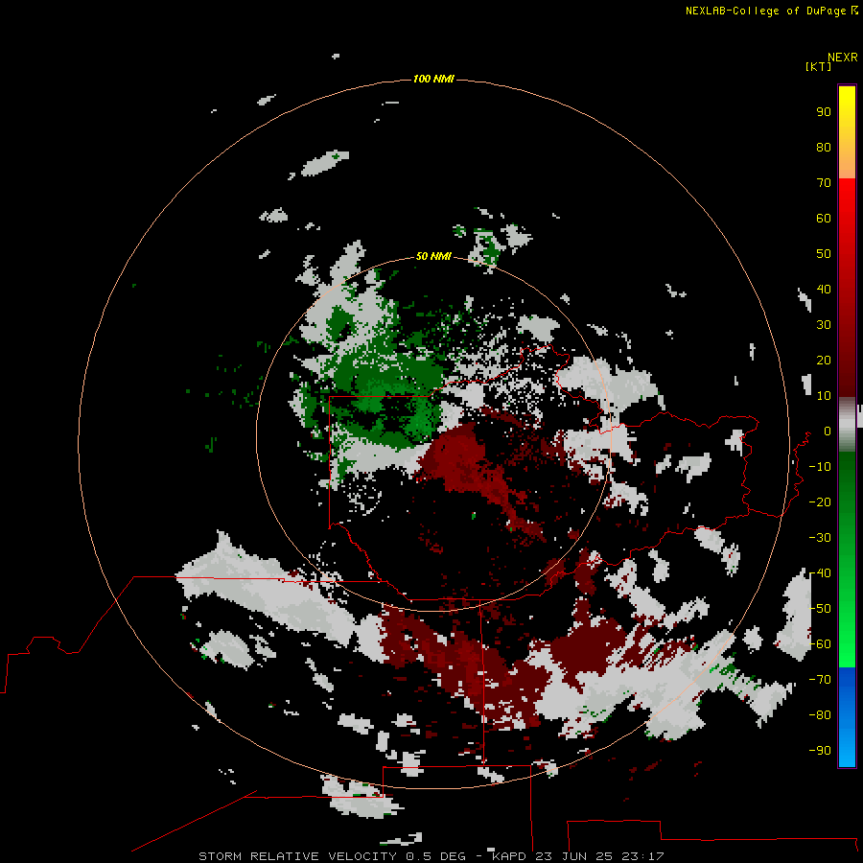The width and height of the screenshot is (863, 863).
Task: Click the blue segment of the color bar
Action: pos(847,715)
